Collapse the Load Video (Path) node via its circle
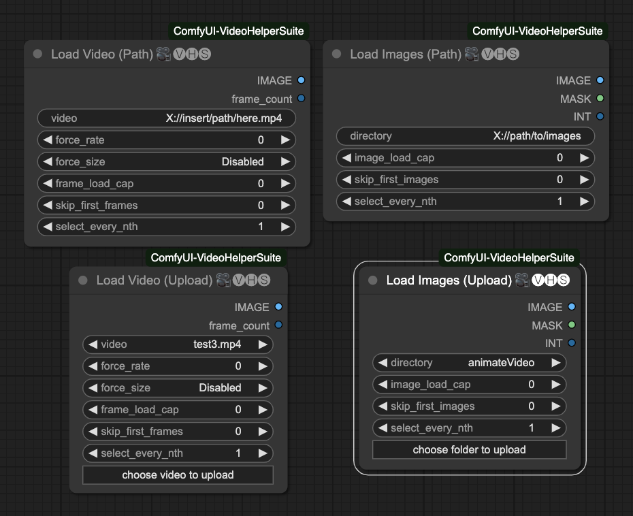 click(x=37, y=54)
